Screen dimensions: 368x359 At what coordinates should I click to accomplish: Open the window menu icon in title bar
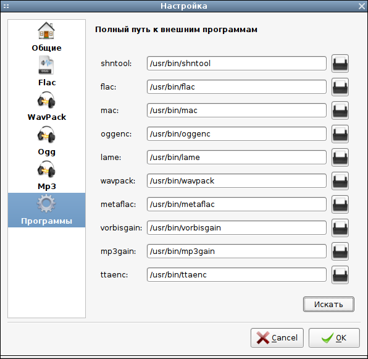pyautogui.click(x=6, y=6)
